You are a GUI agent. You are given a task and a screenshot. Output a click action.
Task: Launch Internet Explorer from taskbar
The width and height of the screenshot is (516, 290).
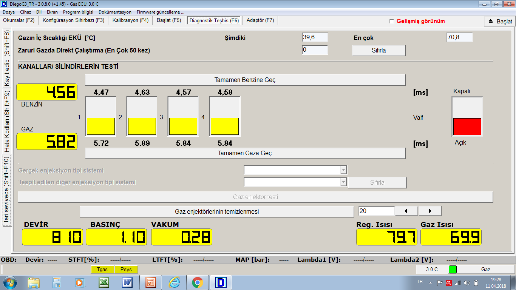pos(174,282)
